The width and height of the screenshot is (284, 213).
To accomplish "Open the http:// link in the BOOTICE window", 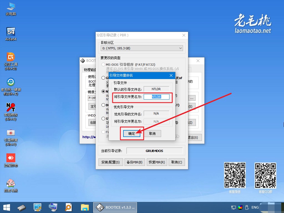I will 89,137.
